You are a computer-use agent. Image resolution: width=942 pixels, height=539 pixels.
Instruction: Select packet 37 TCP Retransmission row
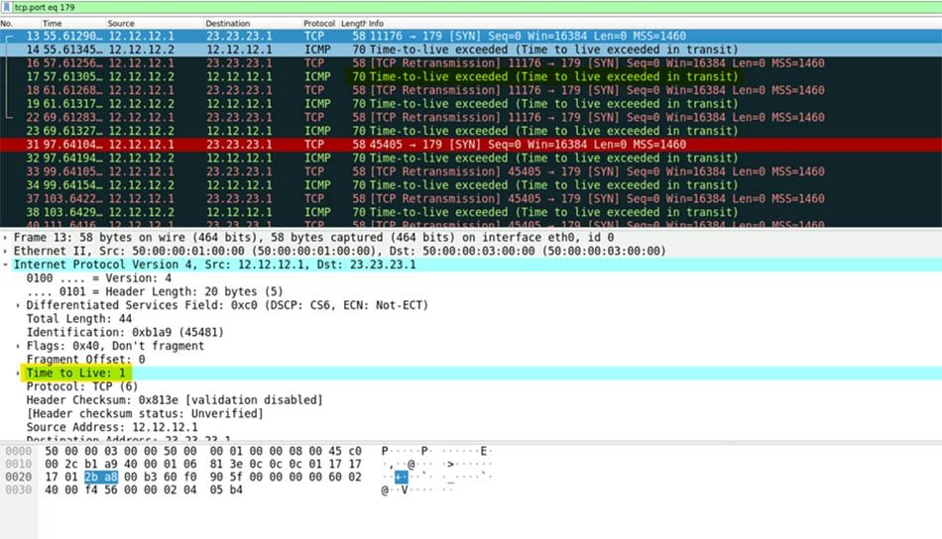397,198
